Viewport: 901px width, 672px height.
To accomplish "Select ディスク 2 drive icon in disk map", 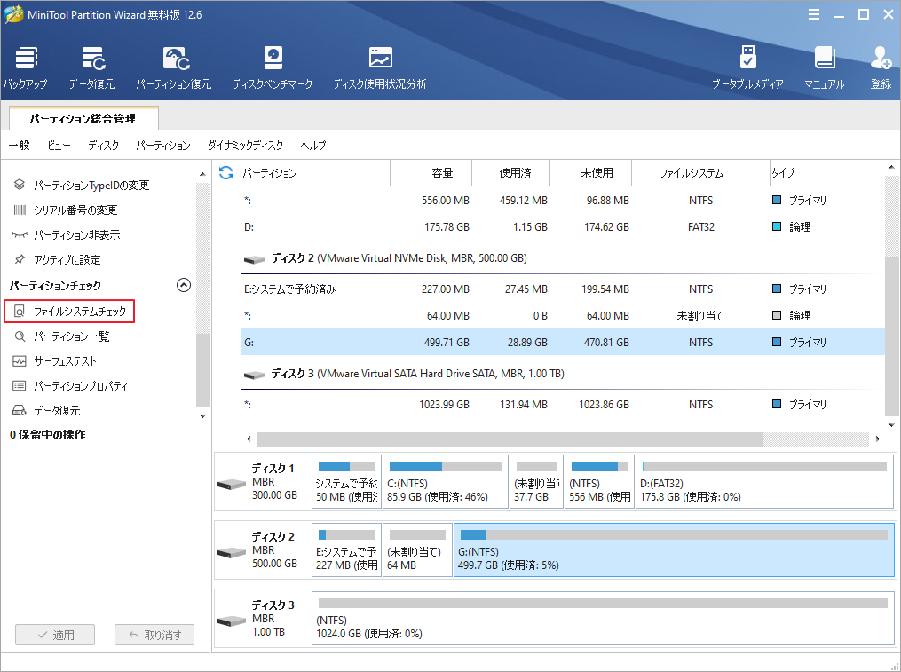I will coord(232,552).
